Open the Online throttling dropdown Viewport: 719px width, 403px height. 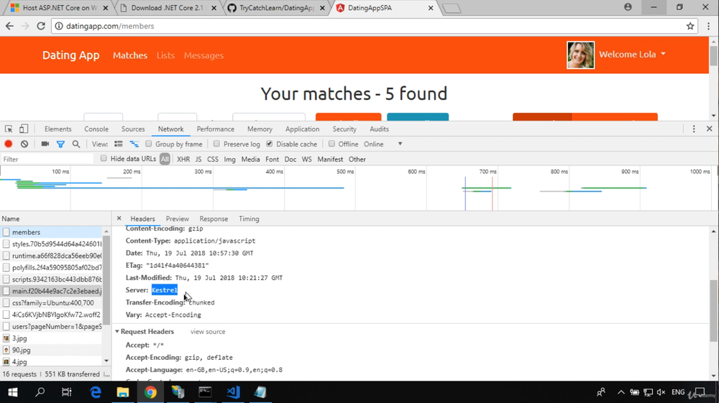(383, 144)
